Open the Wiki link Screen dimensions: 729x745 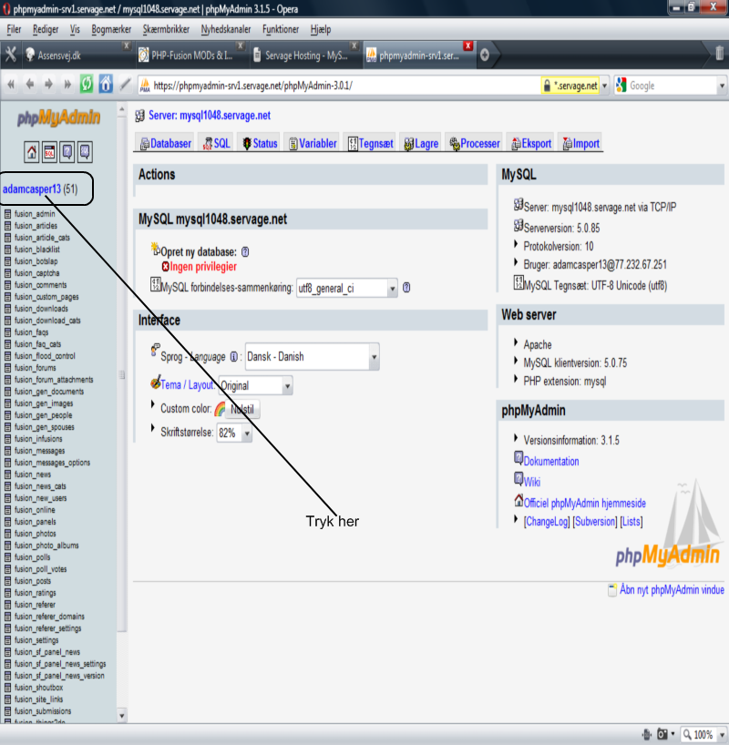[x=531, y=482]
